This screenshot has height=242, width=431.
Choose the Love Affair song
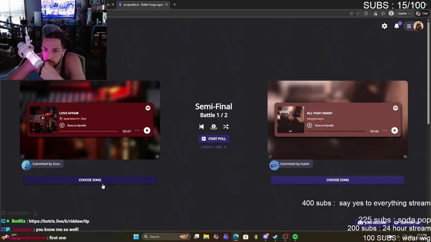(x=90, y=180)
